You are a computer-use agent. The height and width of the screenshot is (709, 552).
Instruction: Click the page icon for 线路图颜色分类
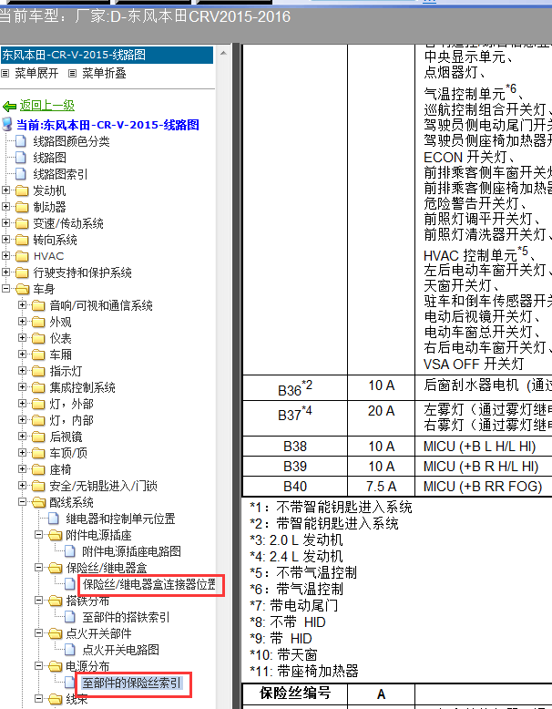tap(21, 141)
